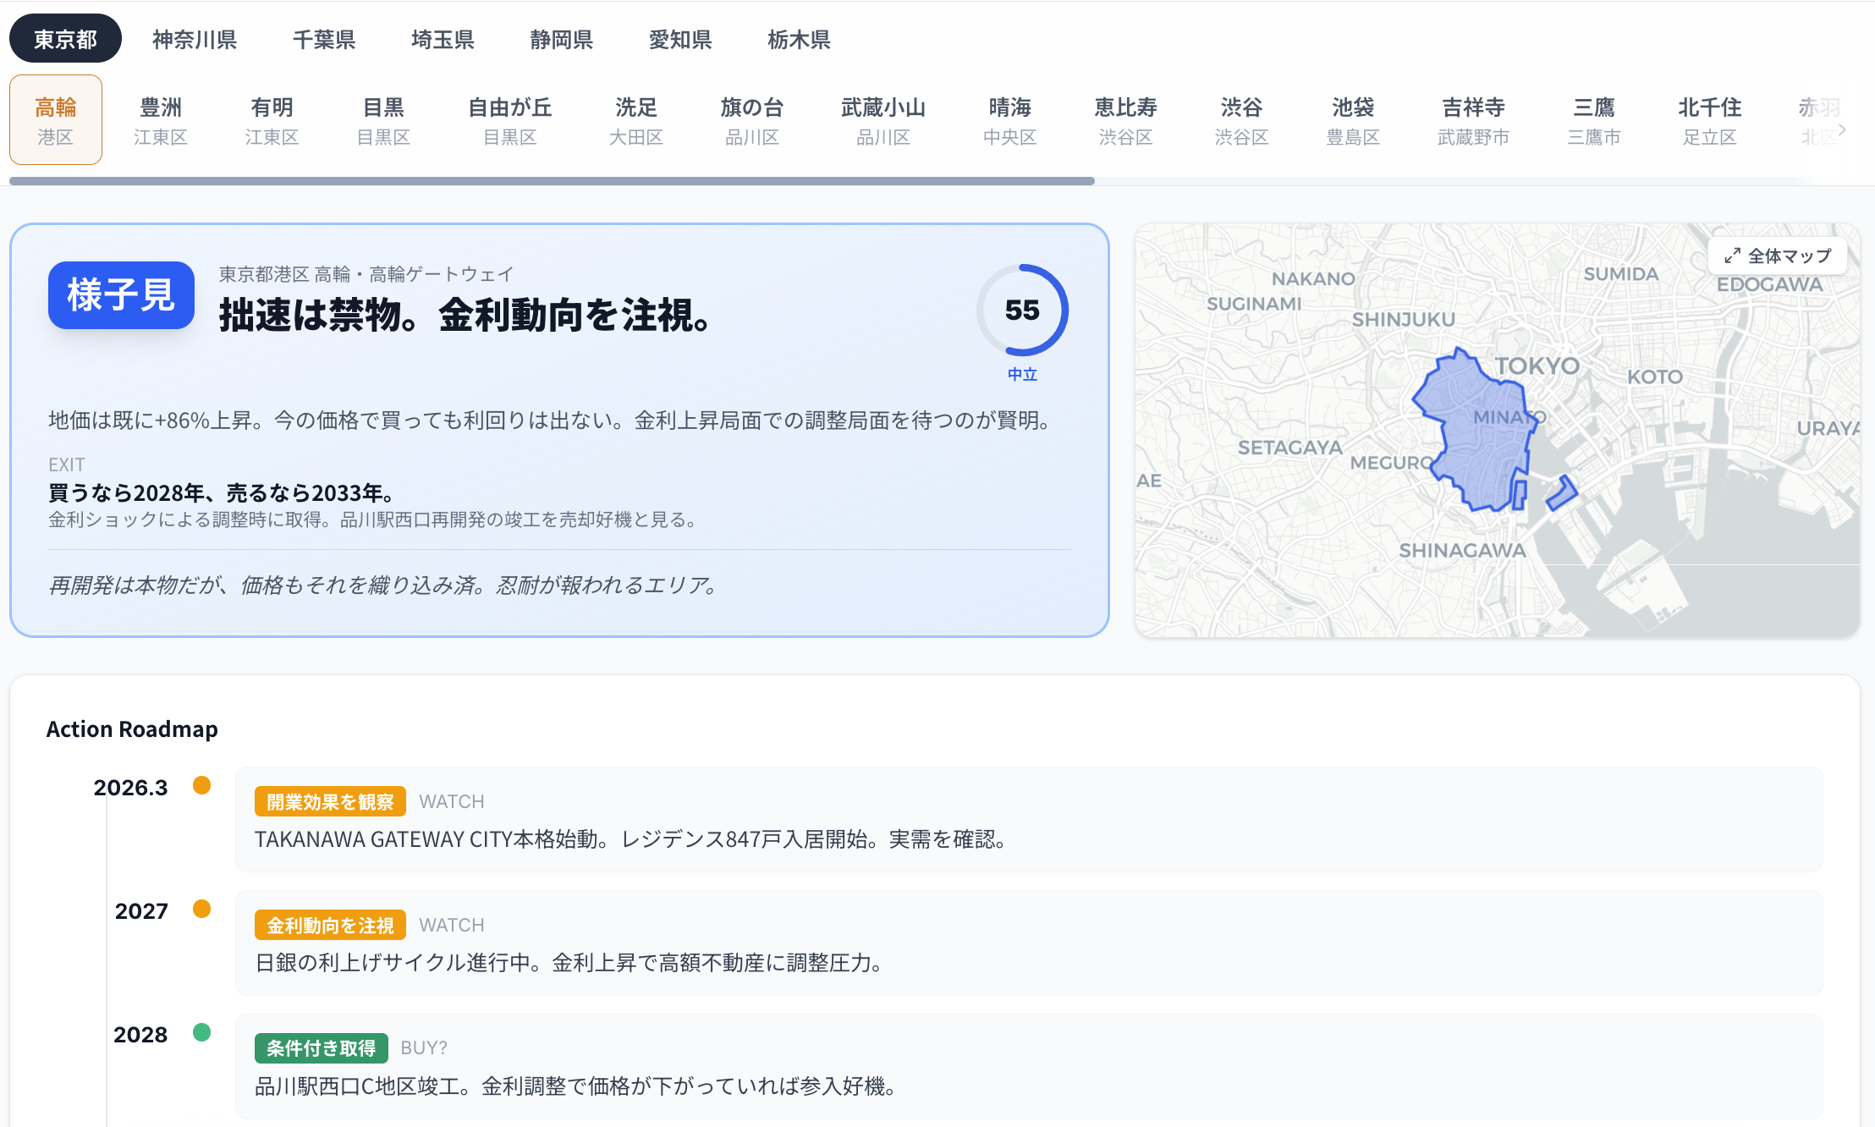Select the 晴海 中央区 area
Image resolution: width=1875 pixels, height=1127 pixels.
coord(1010,120)
